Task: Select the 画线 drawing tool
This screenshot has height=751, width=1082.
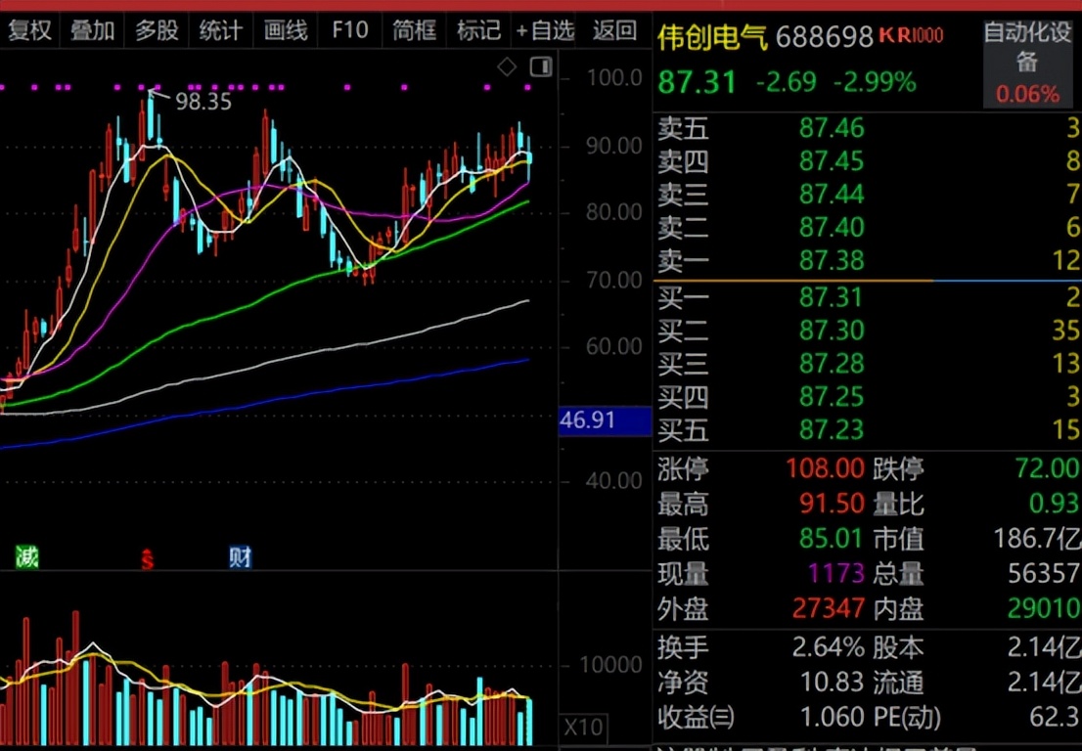Action: click(x=286, y=30)
